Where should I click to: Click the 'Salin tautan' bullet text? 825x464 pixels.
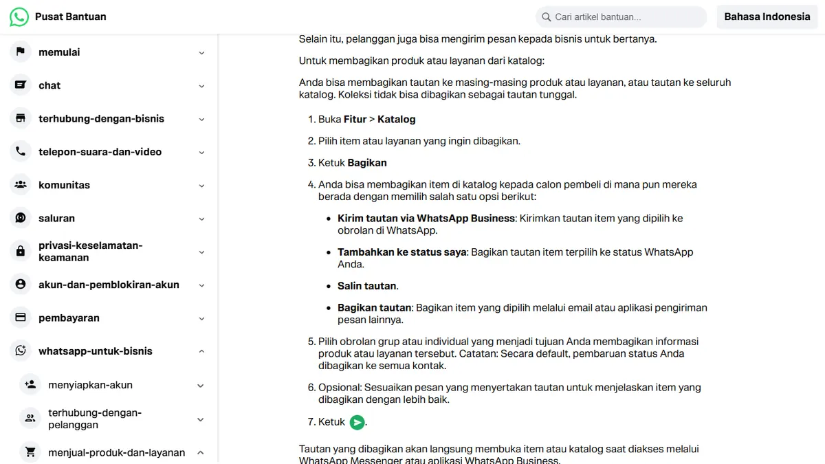[x=367, y=286]
